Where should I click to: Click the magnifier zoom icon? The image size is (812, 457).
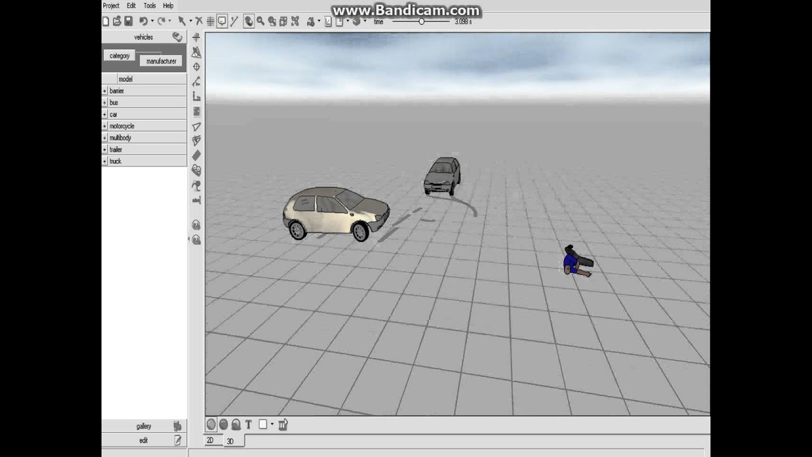(260, 22)
